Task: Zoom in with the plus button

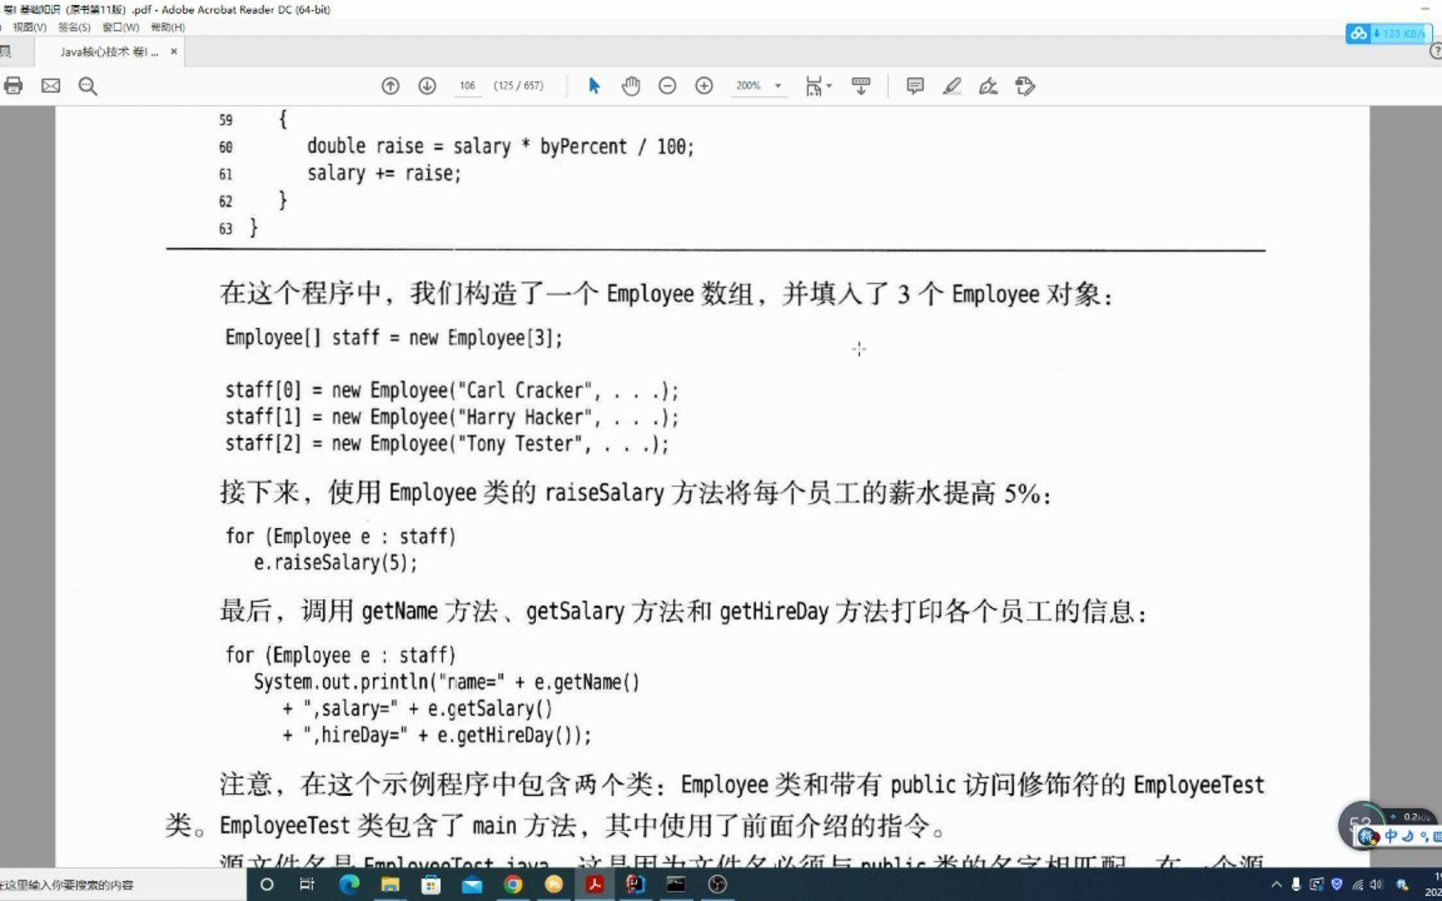Action: pos(704,86)
